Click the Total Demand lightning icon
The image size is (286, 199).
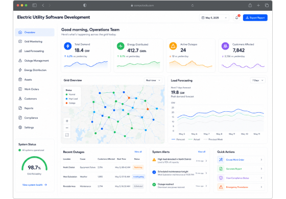pyautogui.click(x=67, y=46)
